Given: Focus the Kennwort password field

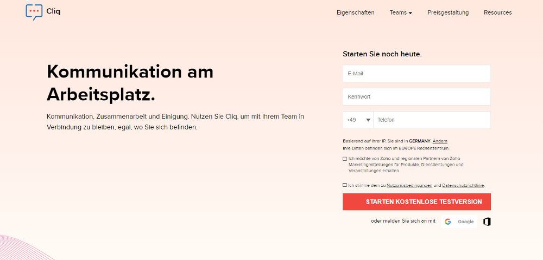Looking at the screenshot, I should (416, 96).
